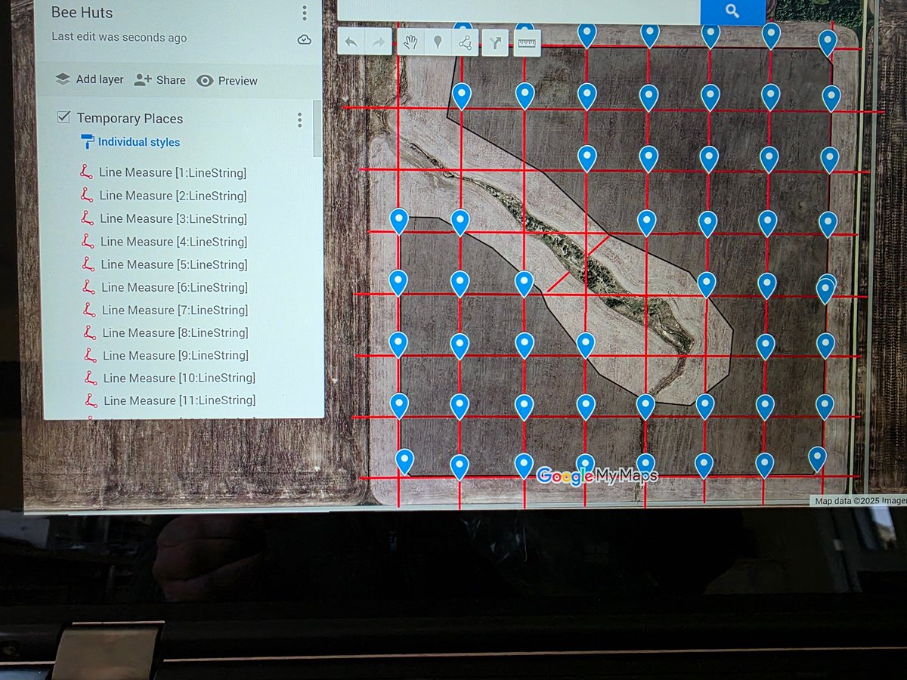Viewport: 907px width, 680px height.
Task: Select Line Measure [1:LineString] in the list
Action: pos(173,172)
